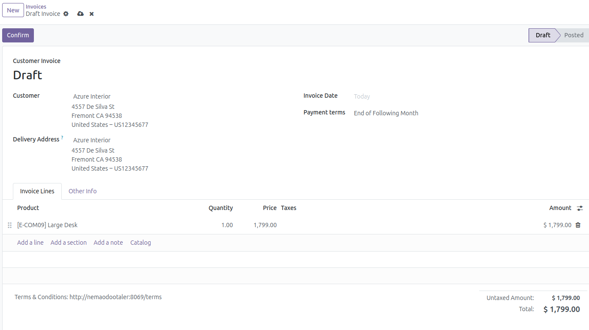The height and width of the screenshot is (330, 589).
Task: Open the Payment terms dropdown
Action: (x=429, y=113)
